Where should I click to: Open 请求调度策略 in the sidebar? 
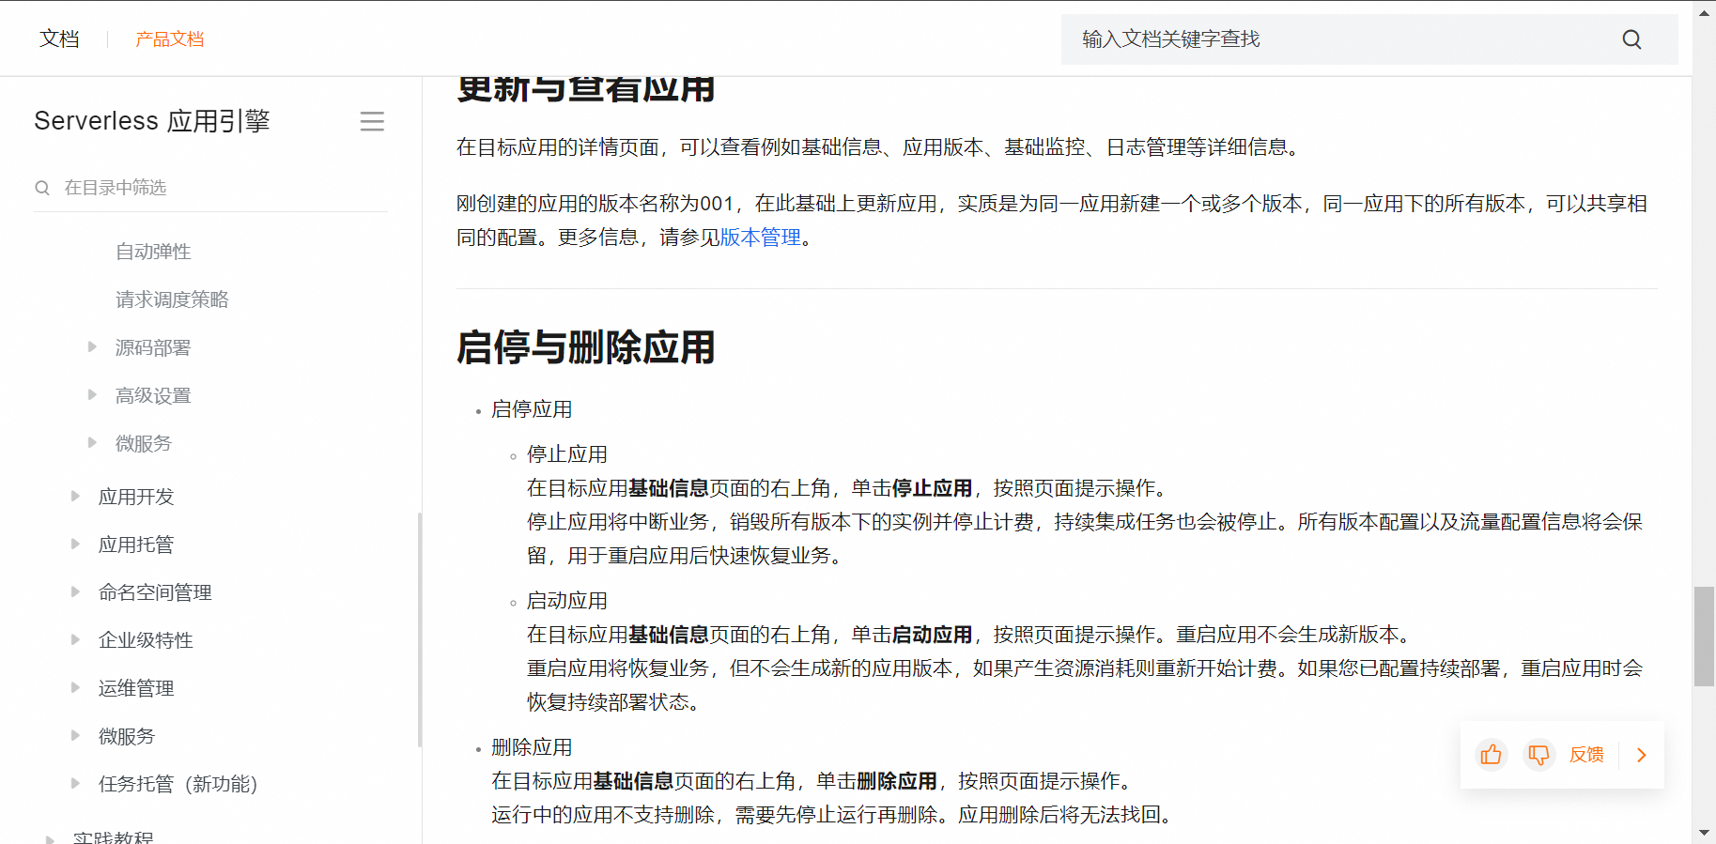tap(172, 299)
